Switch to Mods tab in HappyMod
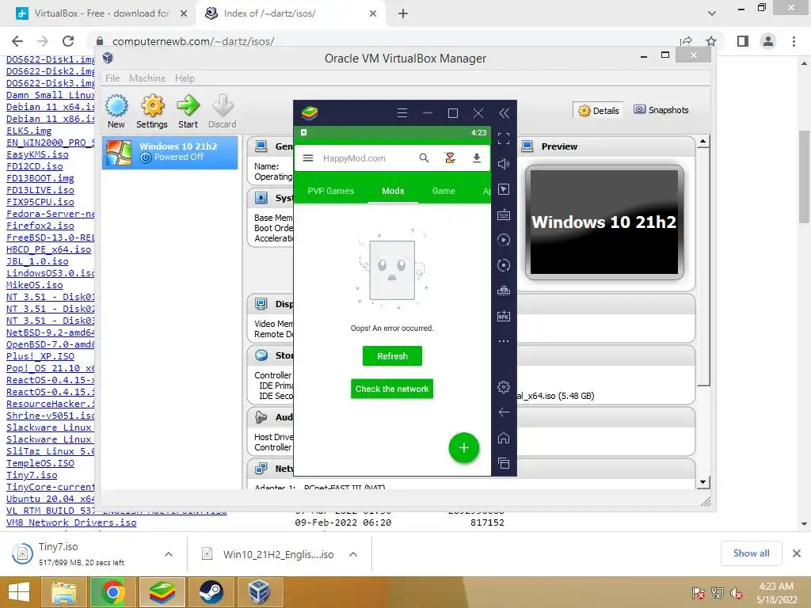Screen dimensions: 811x608 pyautogui.click(x=393, y=191)
